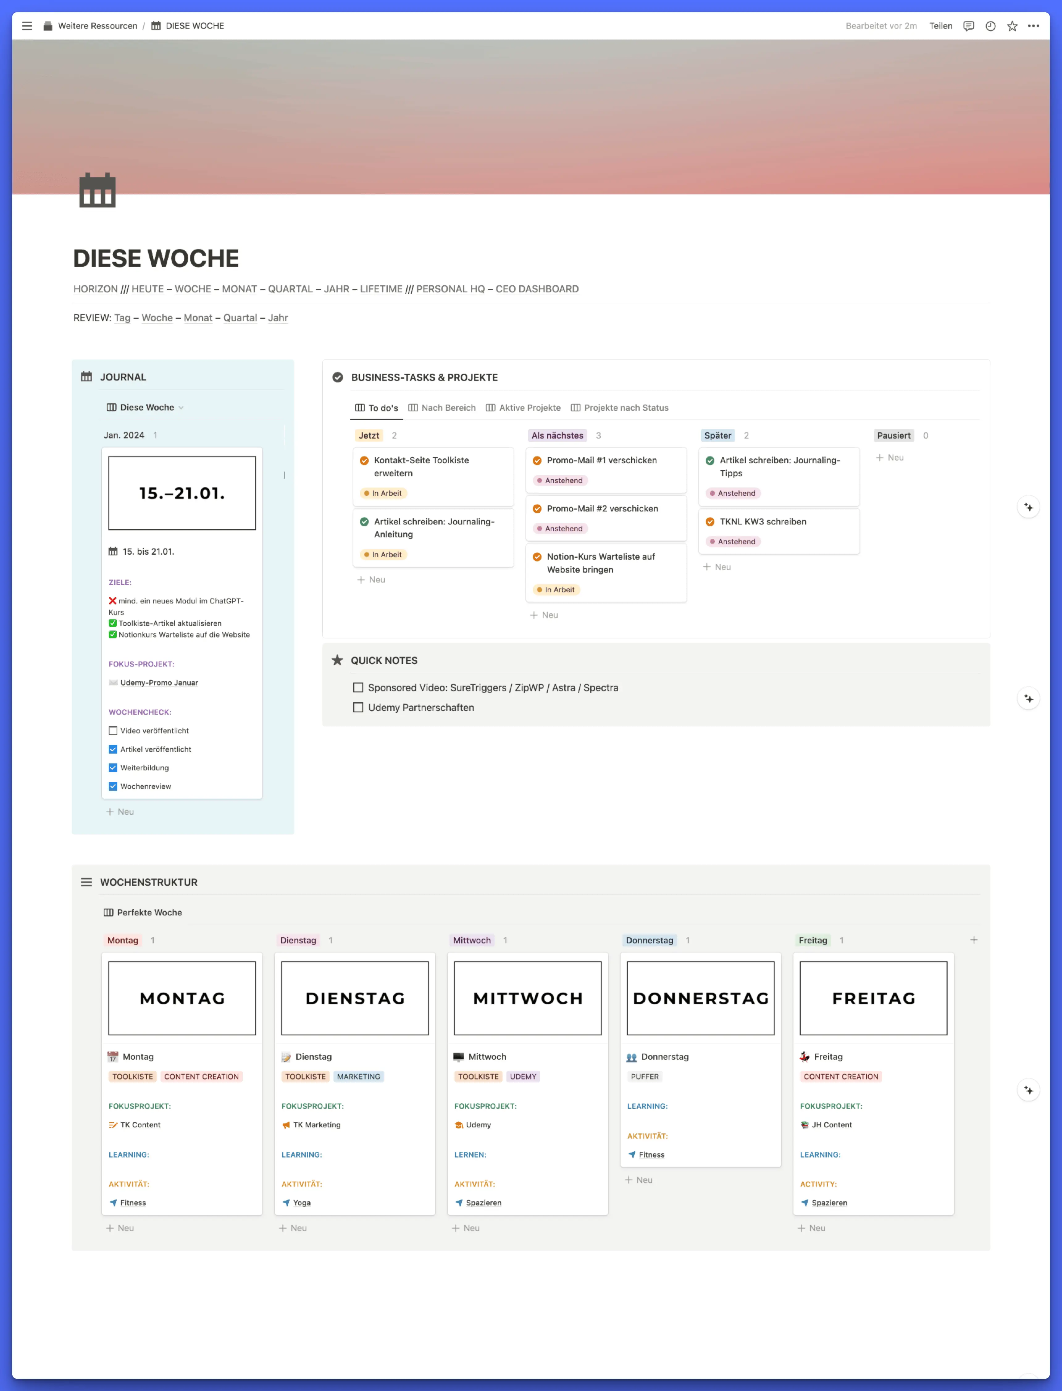Open the Woche review link
Screen dimensions: 1062x1391
(157, 318)
